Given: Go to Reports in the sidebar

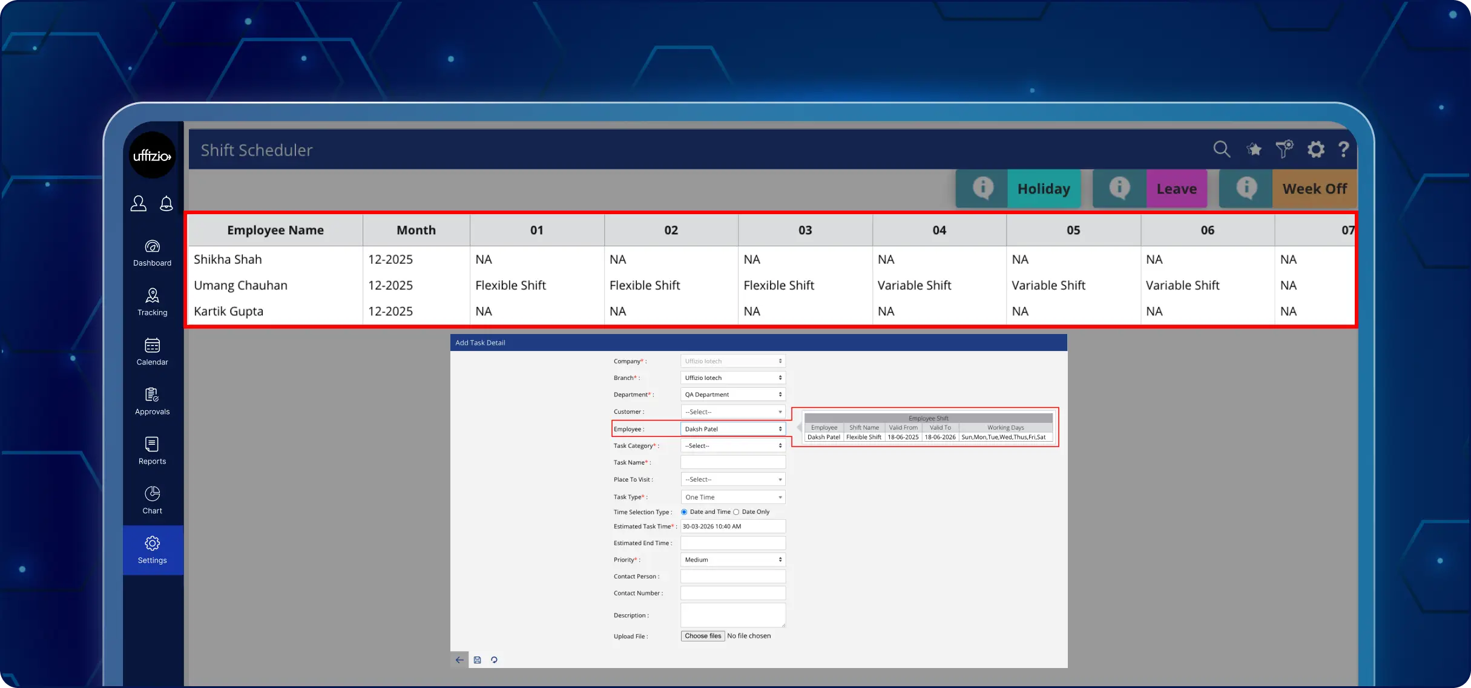Looking at the screenshot, I should coord(153,451).
